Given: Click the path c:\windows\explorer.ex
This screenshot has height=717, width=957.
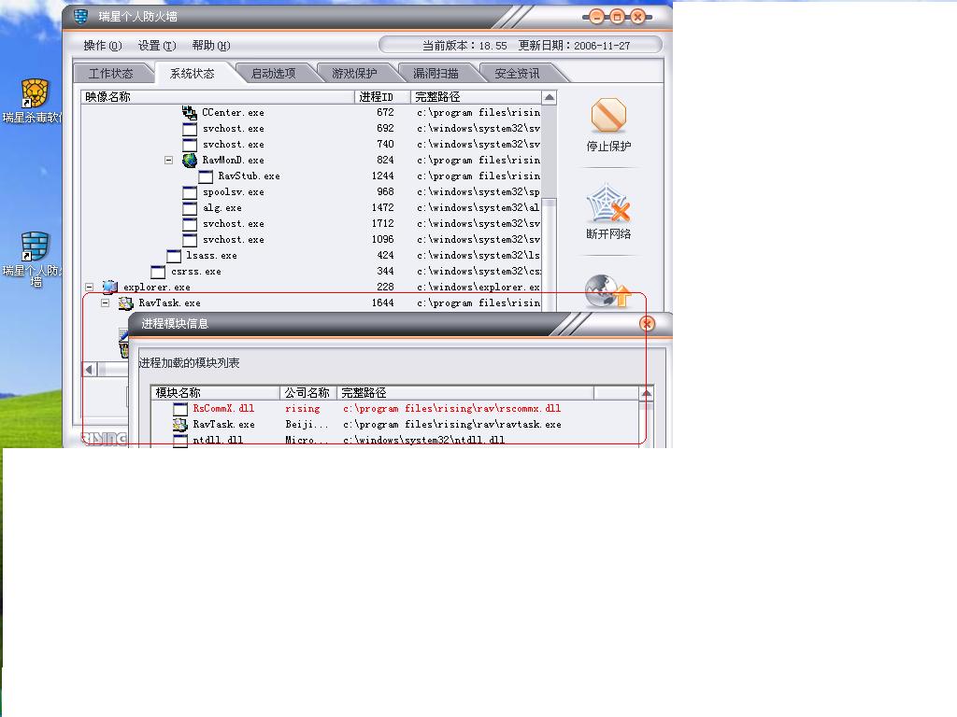Looking at the screenshot, I should (478, 288).
